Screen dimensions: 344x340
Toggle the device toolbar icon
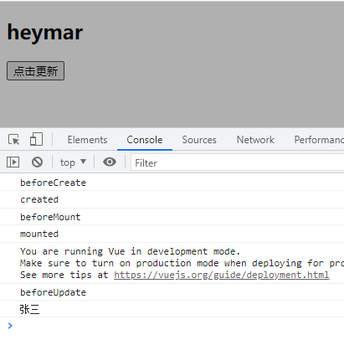36,139
